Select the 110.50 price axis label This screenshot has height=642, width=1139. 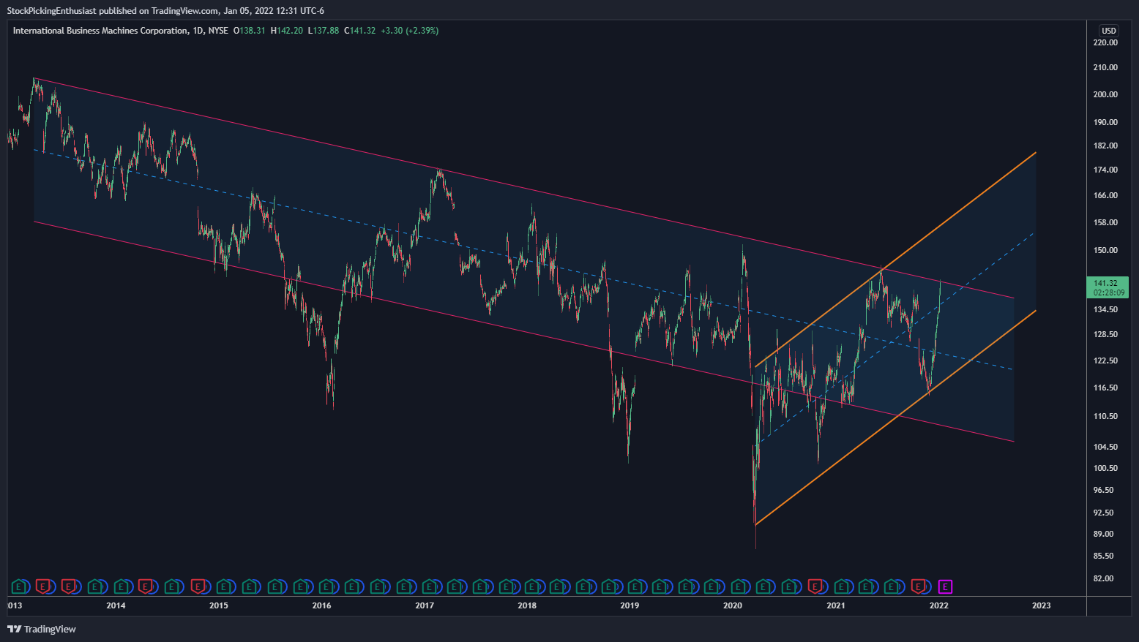point(1105,416)
